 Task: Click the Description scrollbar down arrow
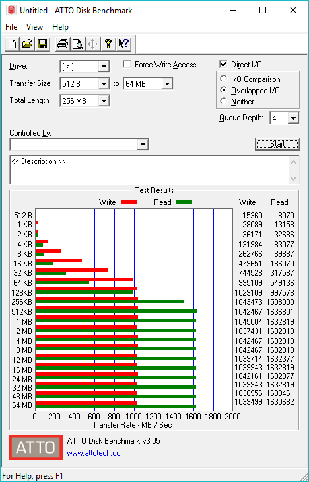click(293, 179)
